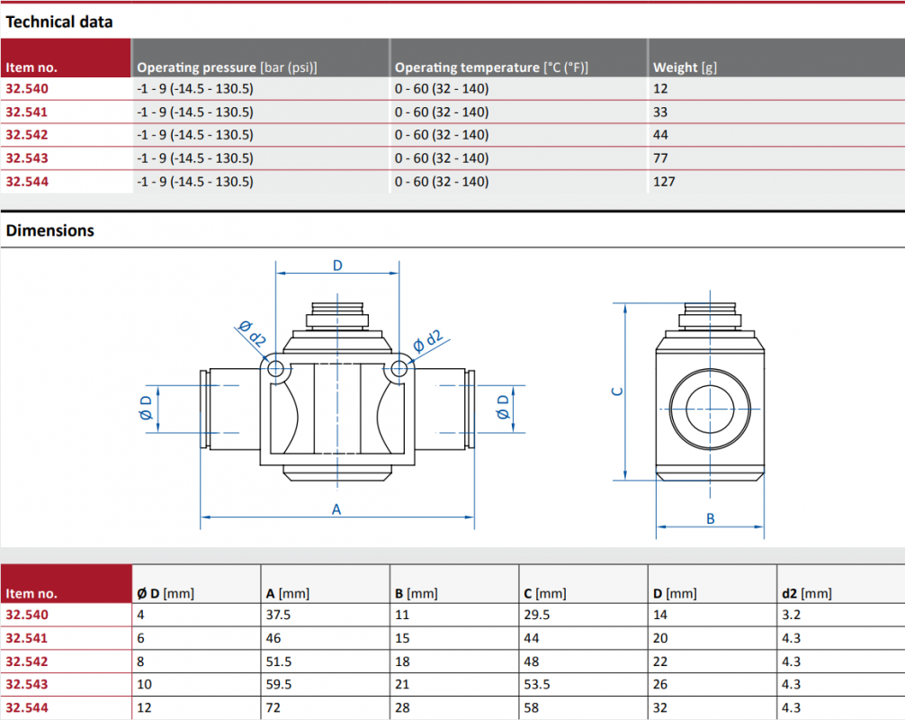Click dimension label B in side-view drawing
Screen dimensions: 905x720
coord(711,518)
